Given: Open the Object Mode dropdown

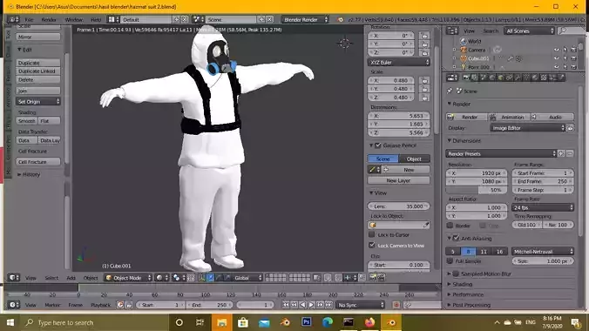Looking at the screenshot, I should pos(128,278).
